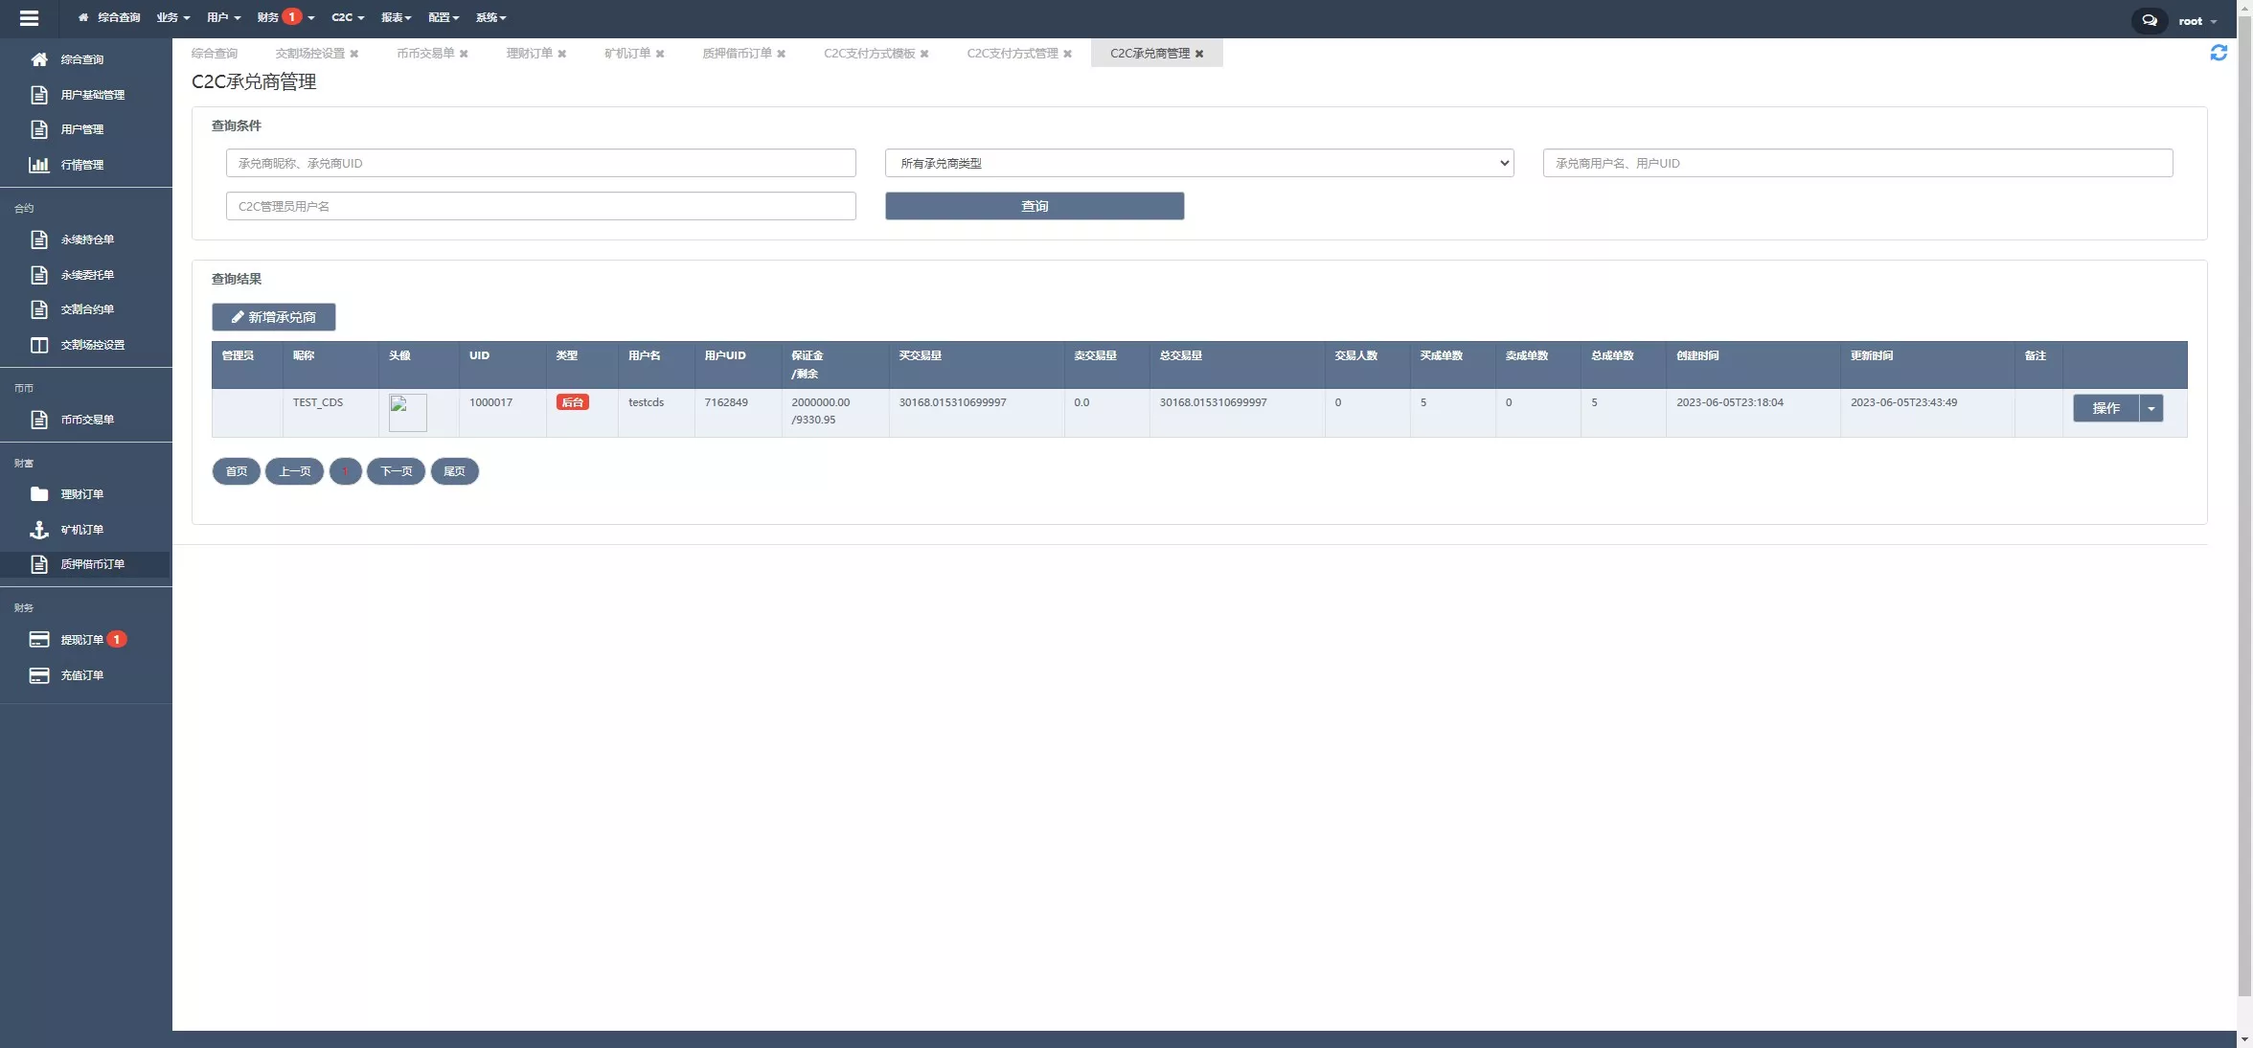Click the home icon for 综合查询 in sidebar

point(39,59)
